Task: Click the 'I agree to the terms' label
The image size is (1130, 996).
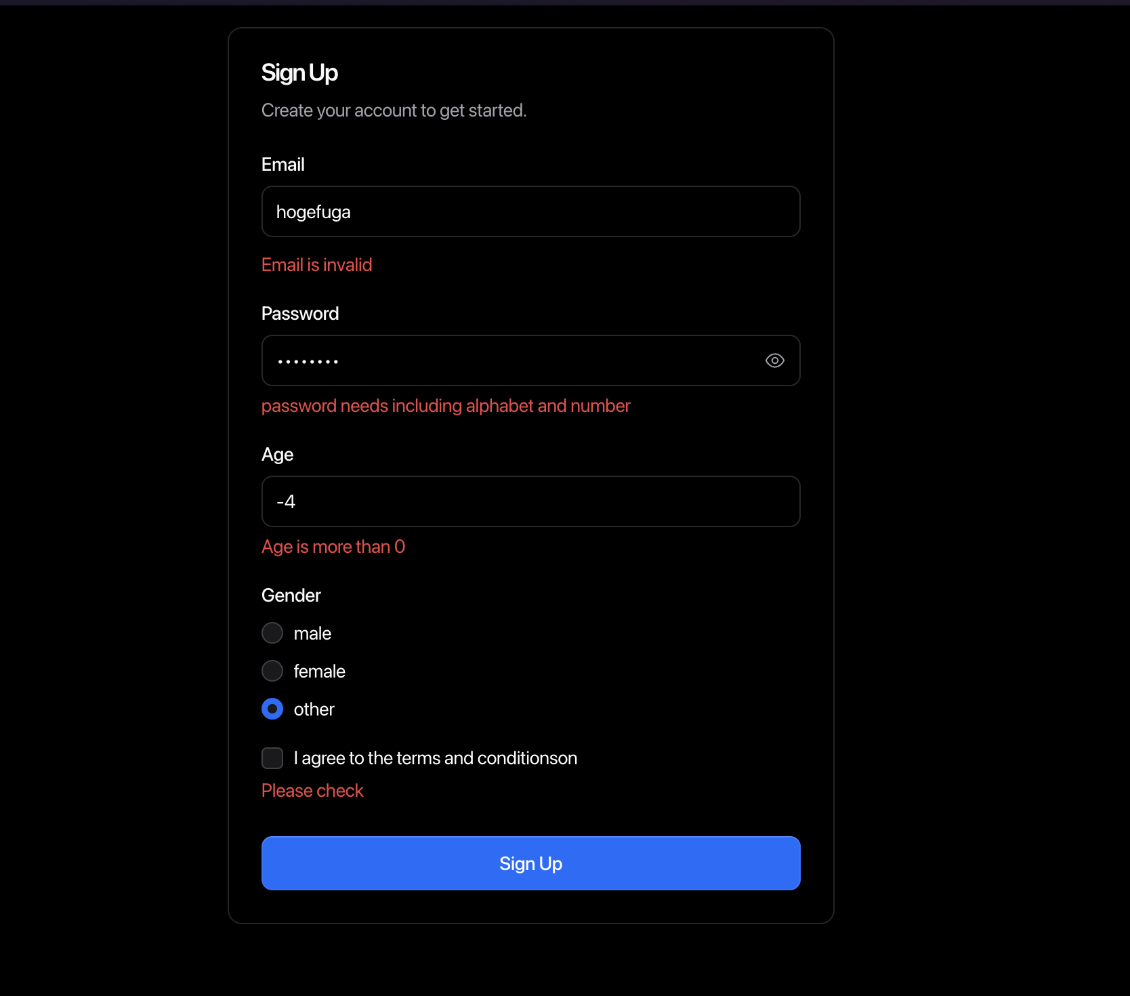Action: click(x=436, y=758)
